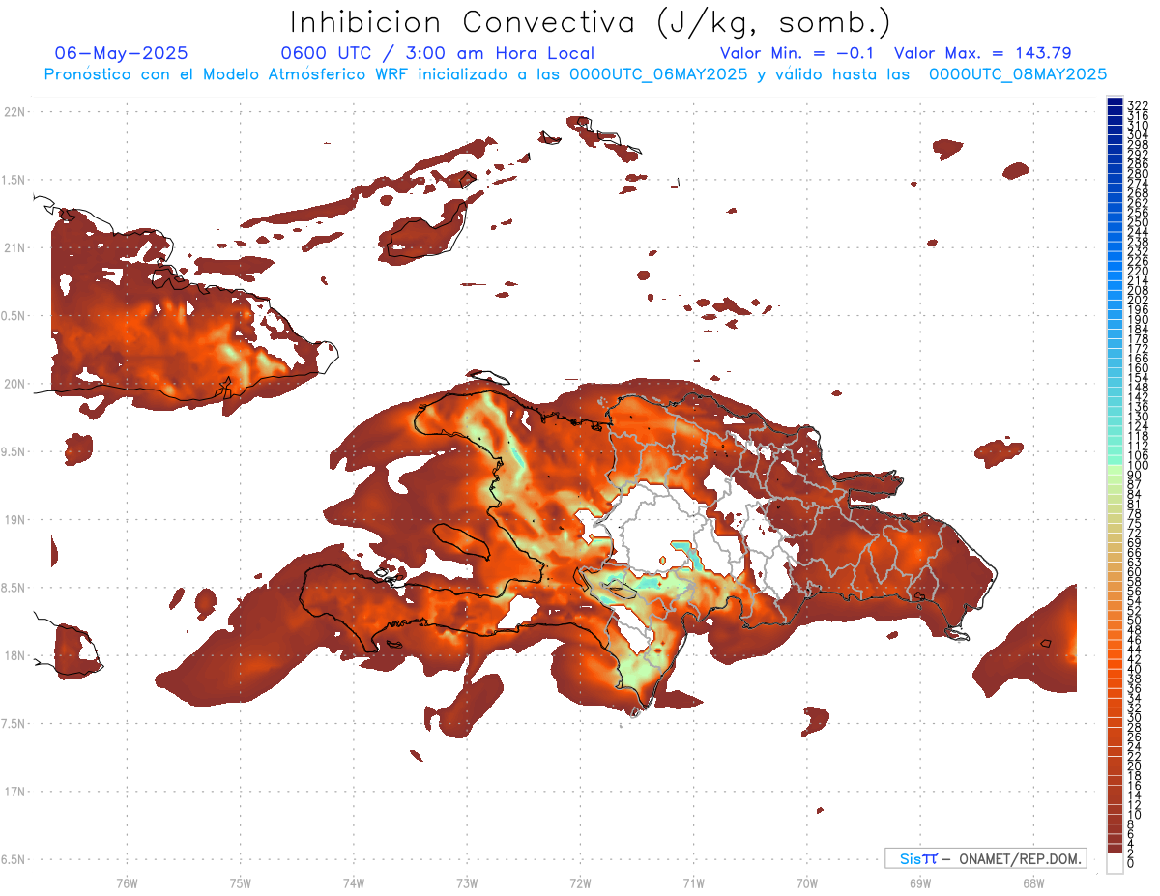Click the '322' value on the color scale

(1138, 105)
